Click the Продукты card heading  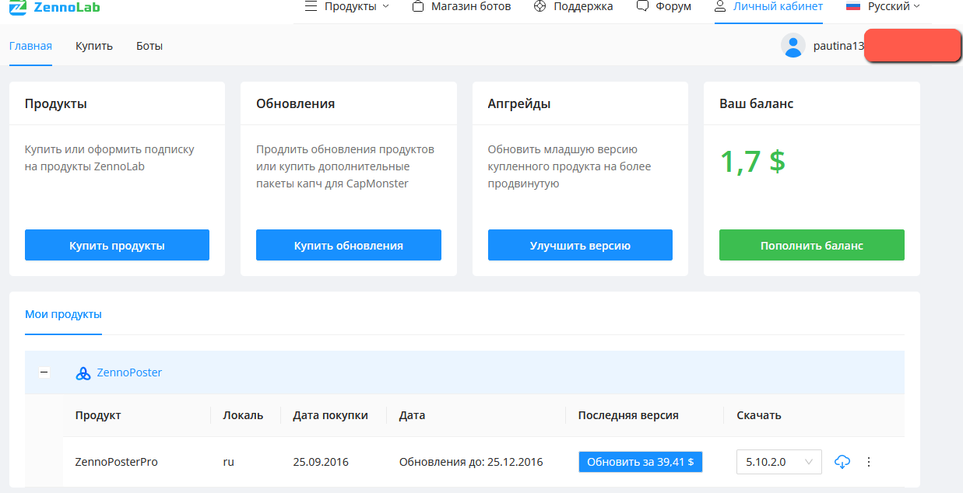tap(56, 103)
